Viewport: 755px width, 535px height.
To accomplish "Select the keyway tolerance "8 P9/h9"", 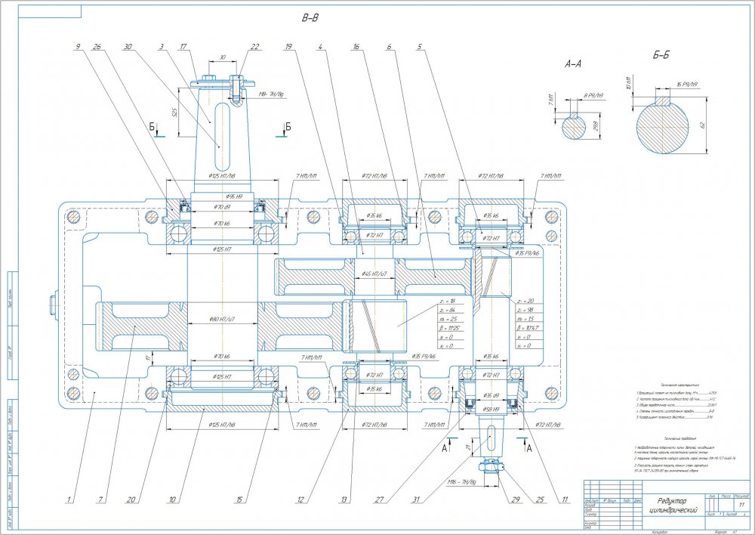I will (593, 95).
